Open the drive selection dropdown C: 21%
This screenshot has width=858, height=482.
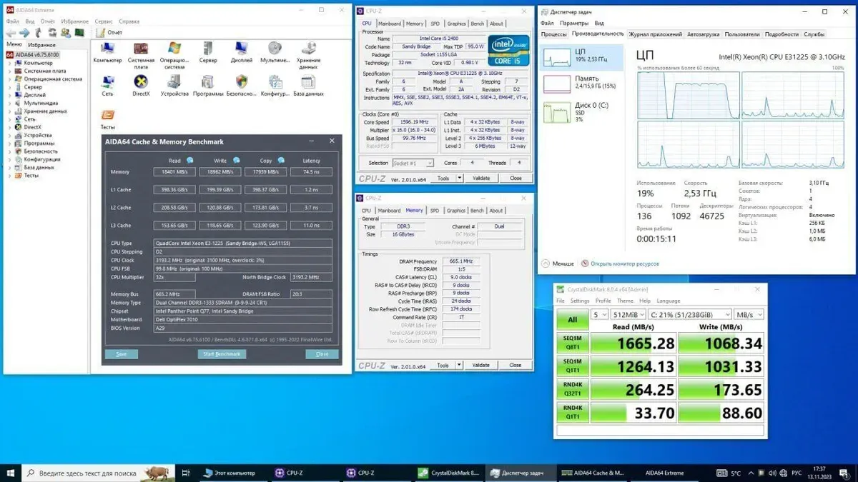(691, 314)
